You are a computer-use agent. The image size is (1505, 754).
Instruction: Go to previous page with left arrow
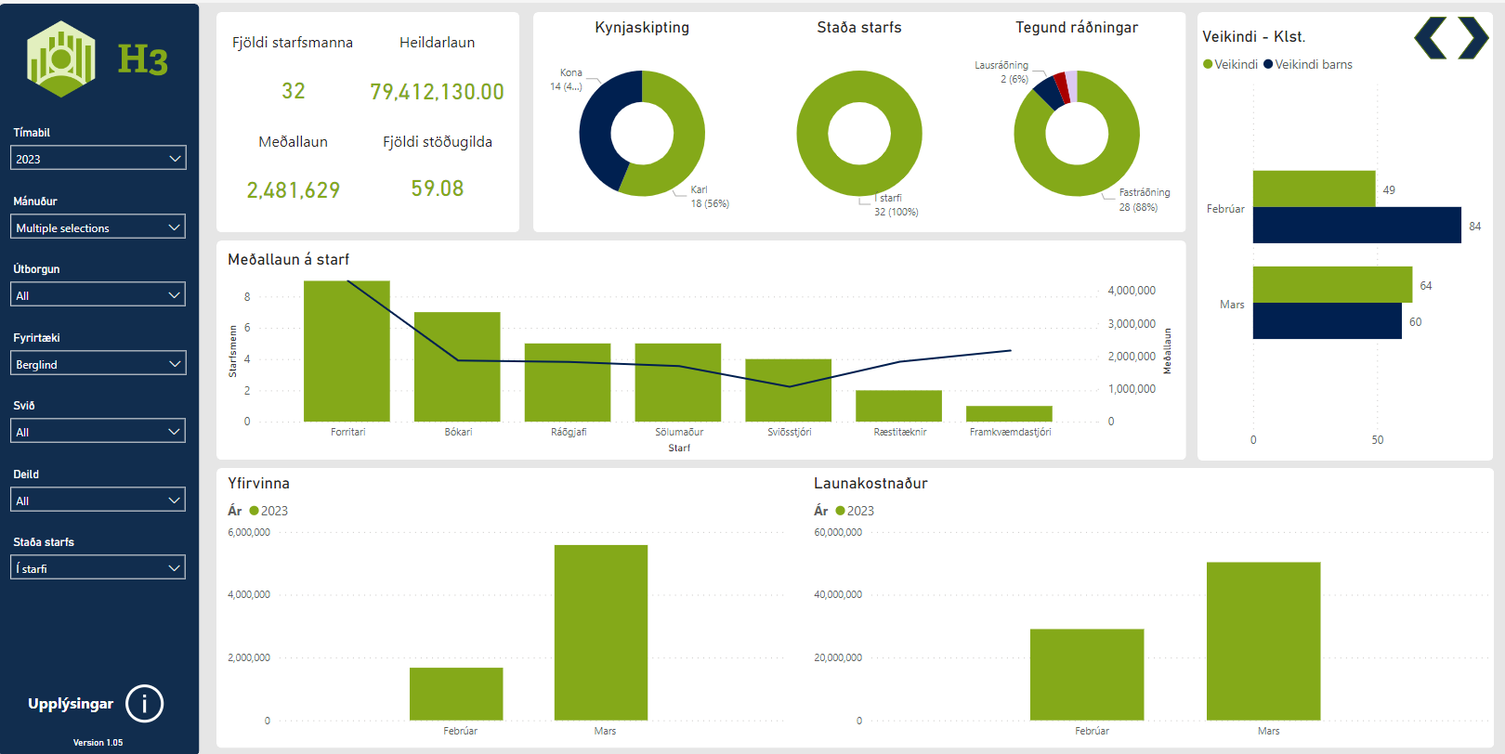(1431, 38)
